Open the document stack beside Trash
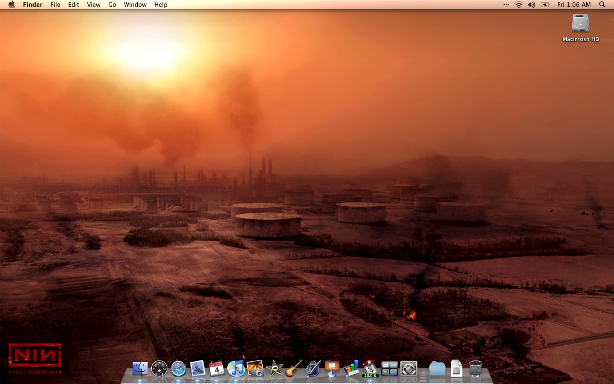Screen dimensions: 614x384 (456, 368)
